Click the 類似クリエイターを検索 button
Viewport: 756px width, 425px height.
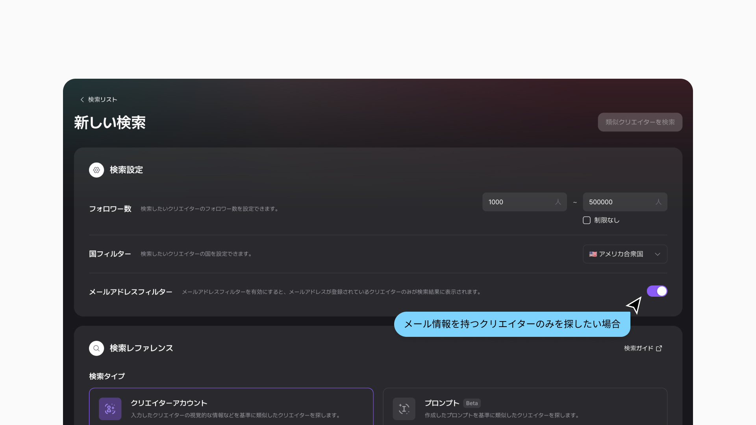coord(640,122)
